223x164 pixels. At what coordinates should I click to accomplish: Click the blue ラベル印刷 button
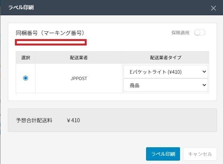[163, 154]
